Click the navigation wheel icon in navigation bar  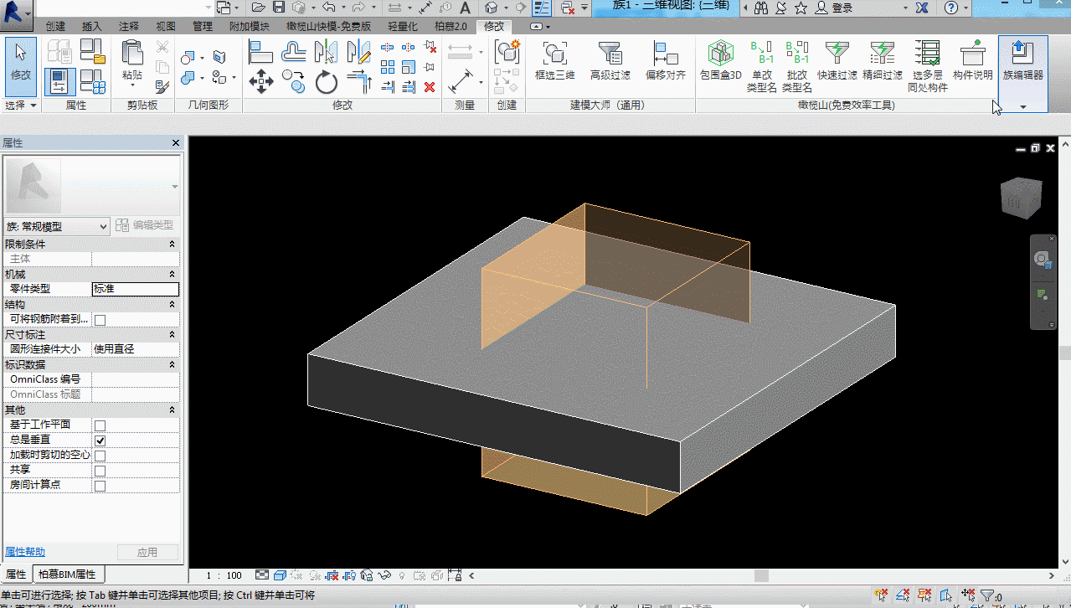[1043, 260]
